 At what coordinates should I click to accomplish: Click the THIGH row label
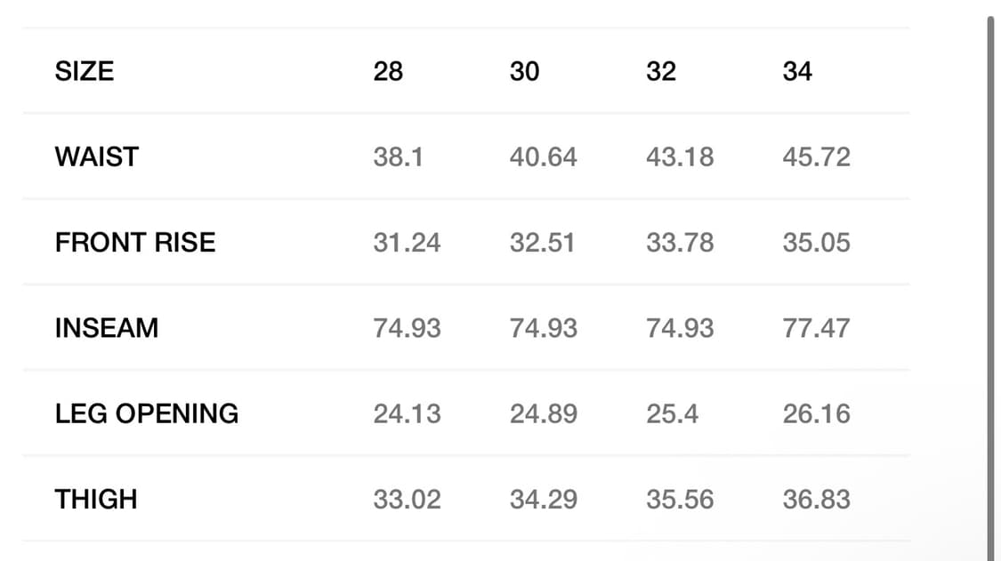tap(96, 499)
